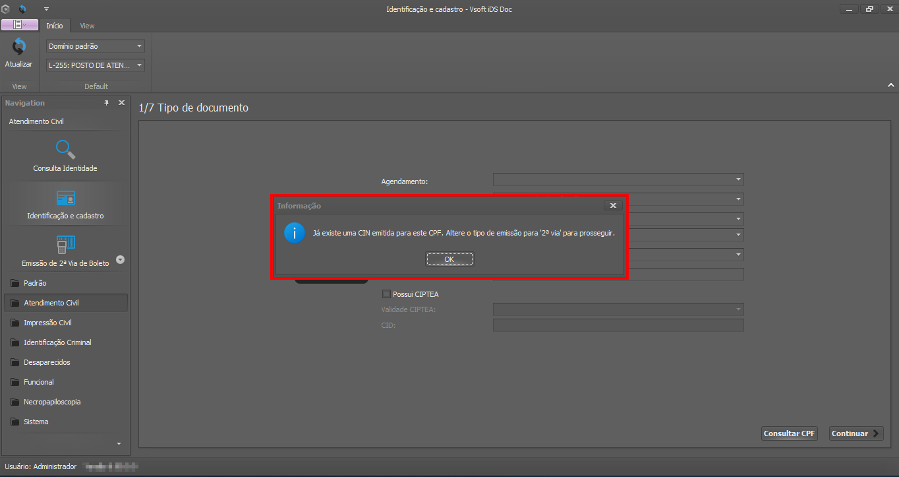Click the Continuar button
The width and height of the screenshot is (899, 477).
tap(856, 433)
